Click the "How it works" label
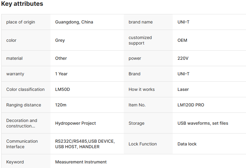The width and height of the screenshot is (246, 168). pyautogui.click(x=141, y=89)
